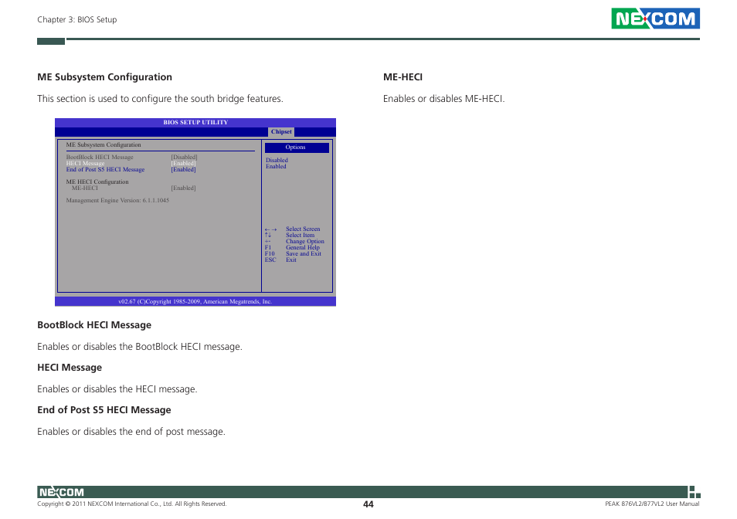This screenshot has width=737, height=519.
Task: Choose the Enabled option in Options panel
Action: 276,166
